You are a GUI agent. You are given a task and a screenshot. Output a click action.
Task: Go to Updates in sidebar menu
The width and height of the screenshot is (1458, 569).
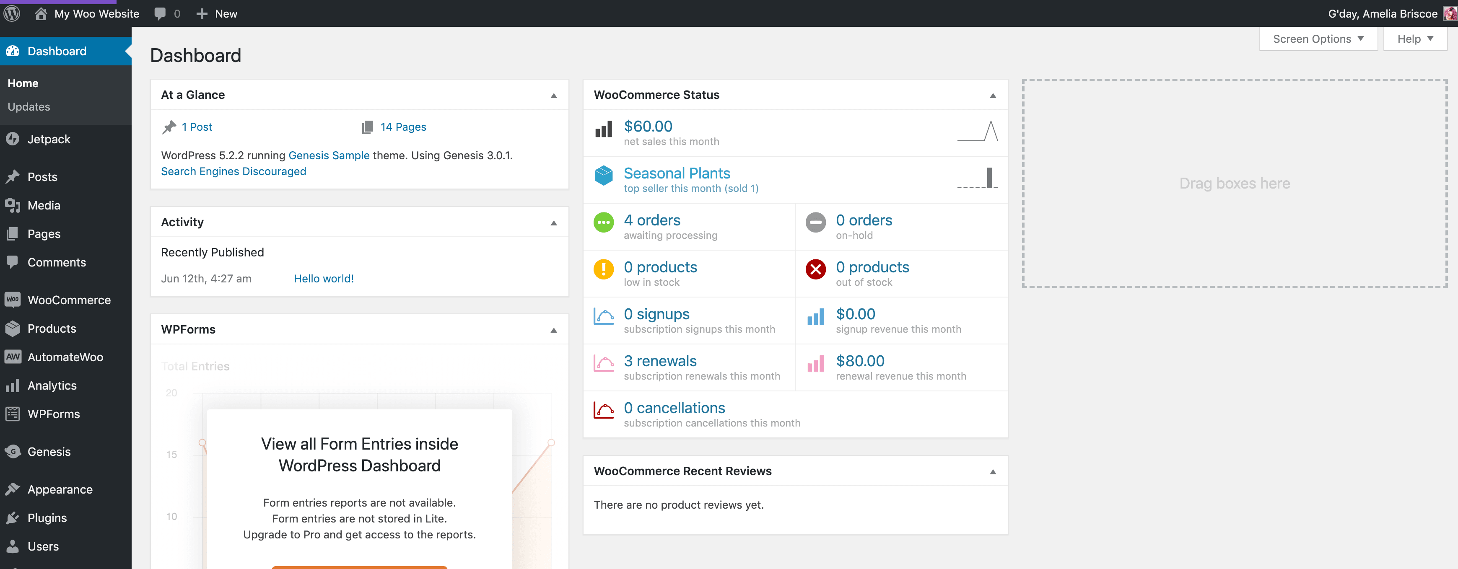click(29, 106)
